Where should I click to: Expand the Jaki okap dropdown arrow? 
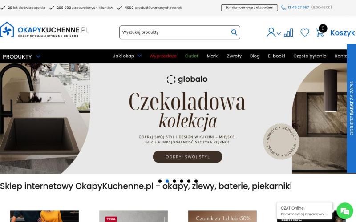point(139,56)
